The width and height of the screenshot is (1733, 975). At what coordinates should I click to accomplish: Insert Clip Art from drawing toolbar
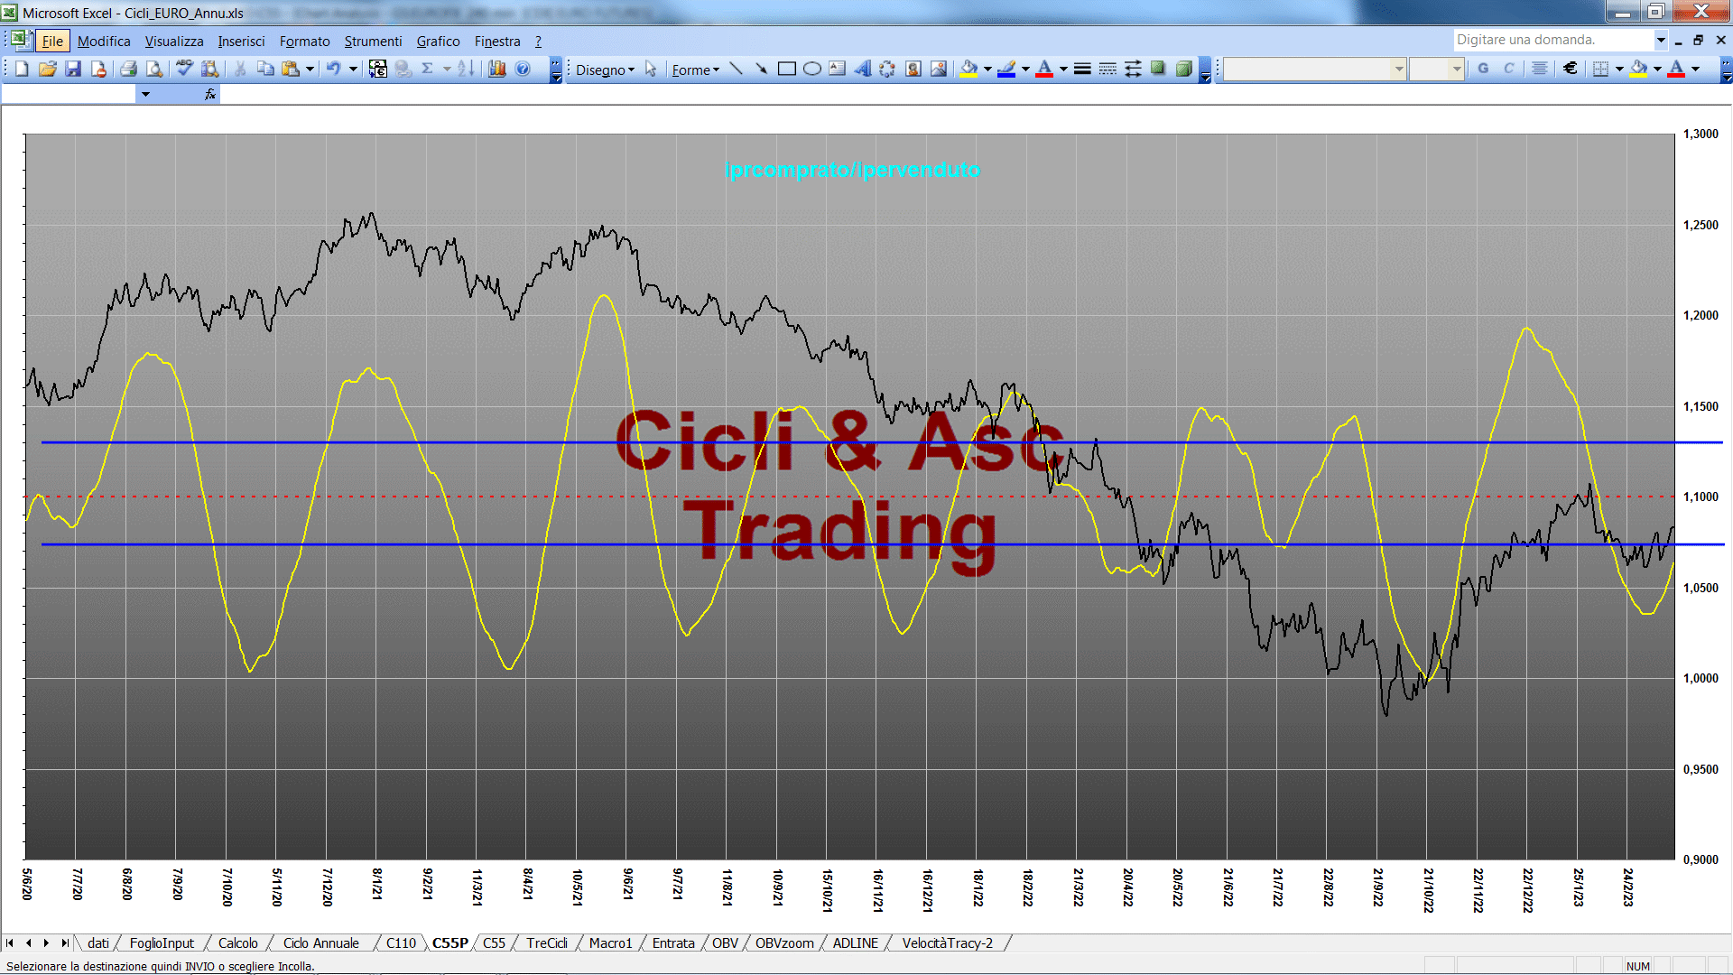913,69
